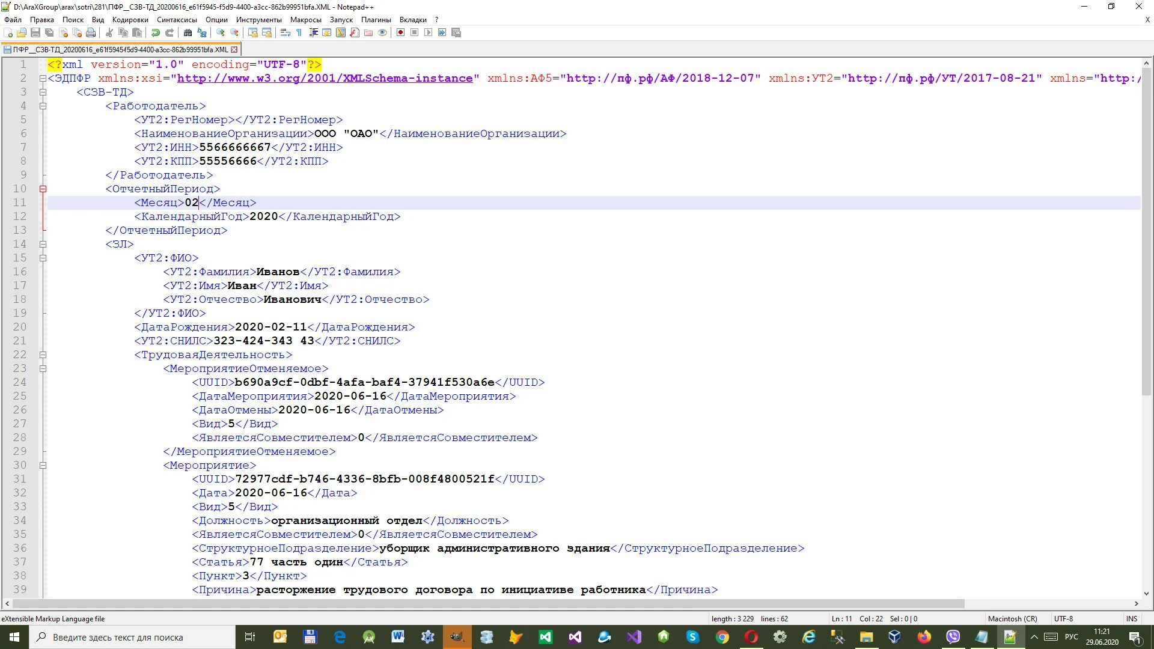Viewport: 1154px width, 649px height.
Task: Click the Copy toolbar icon
Action: (x=123, y=32)
